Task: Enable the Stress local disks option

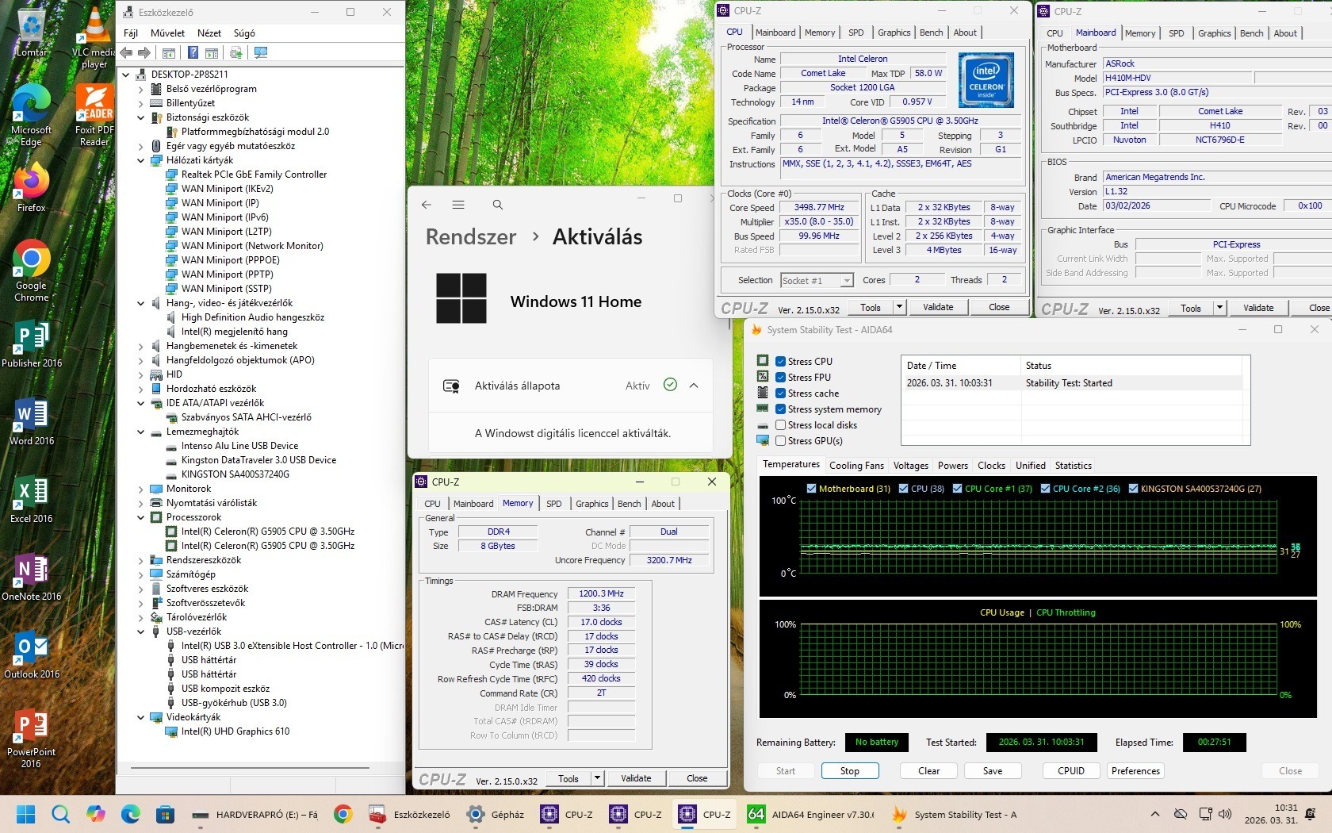Action: tap(781, 425)
